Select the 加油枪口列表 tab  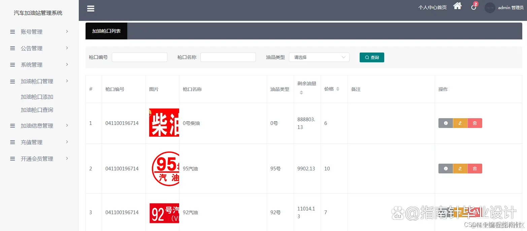pyautogui.click(x=106, y=31)
